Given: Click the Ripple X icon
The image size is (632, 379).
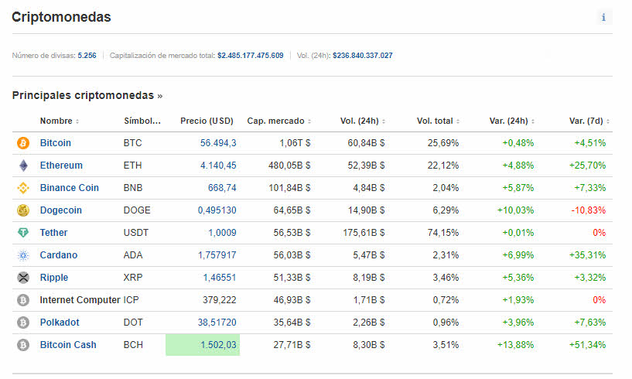Looking at the screenshot, I should coord(22,278).
